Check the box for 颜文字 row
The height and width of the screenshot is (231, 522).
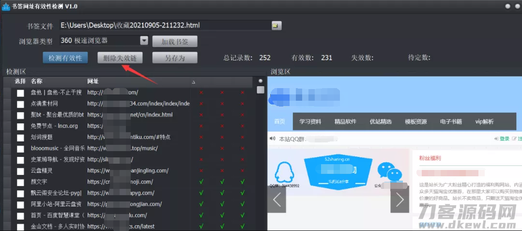[x=21, y=182]
